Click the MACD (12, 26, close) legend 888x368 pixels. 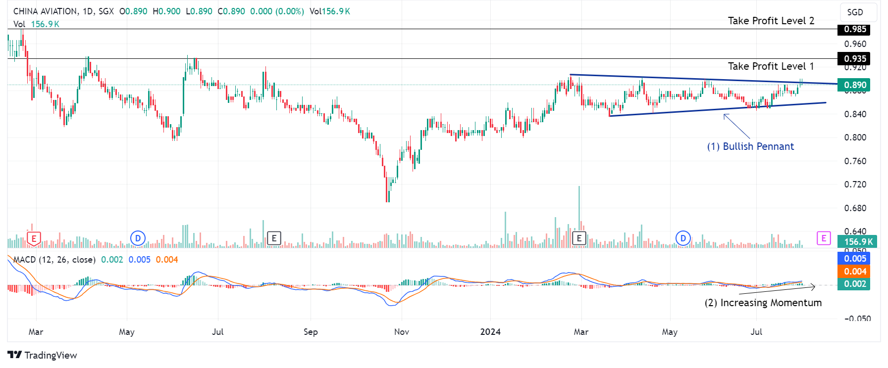[54, 260]
